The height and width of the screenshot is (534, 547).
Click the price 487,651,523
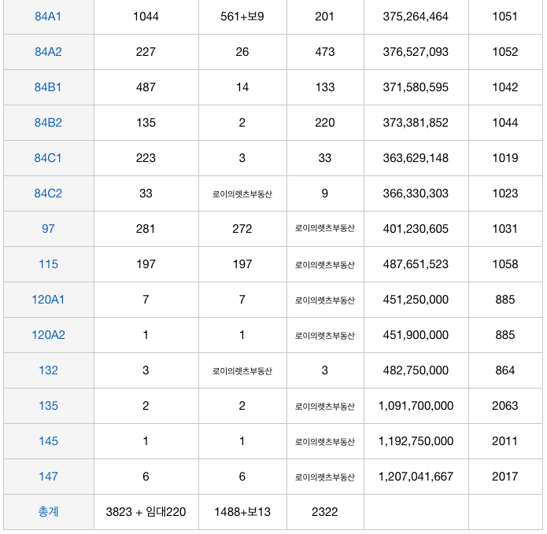click(416, 264)
